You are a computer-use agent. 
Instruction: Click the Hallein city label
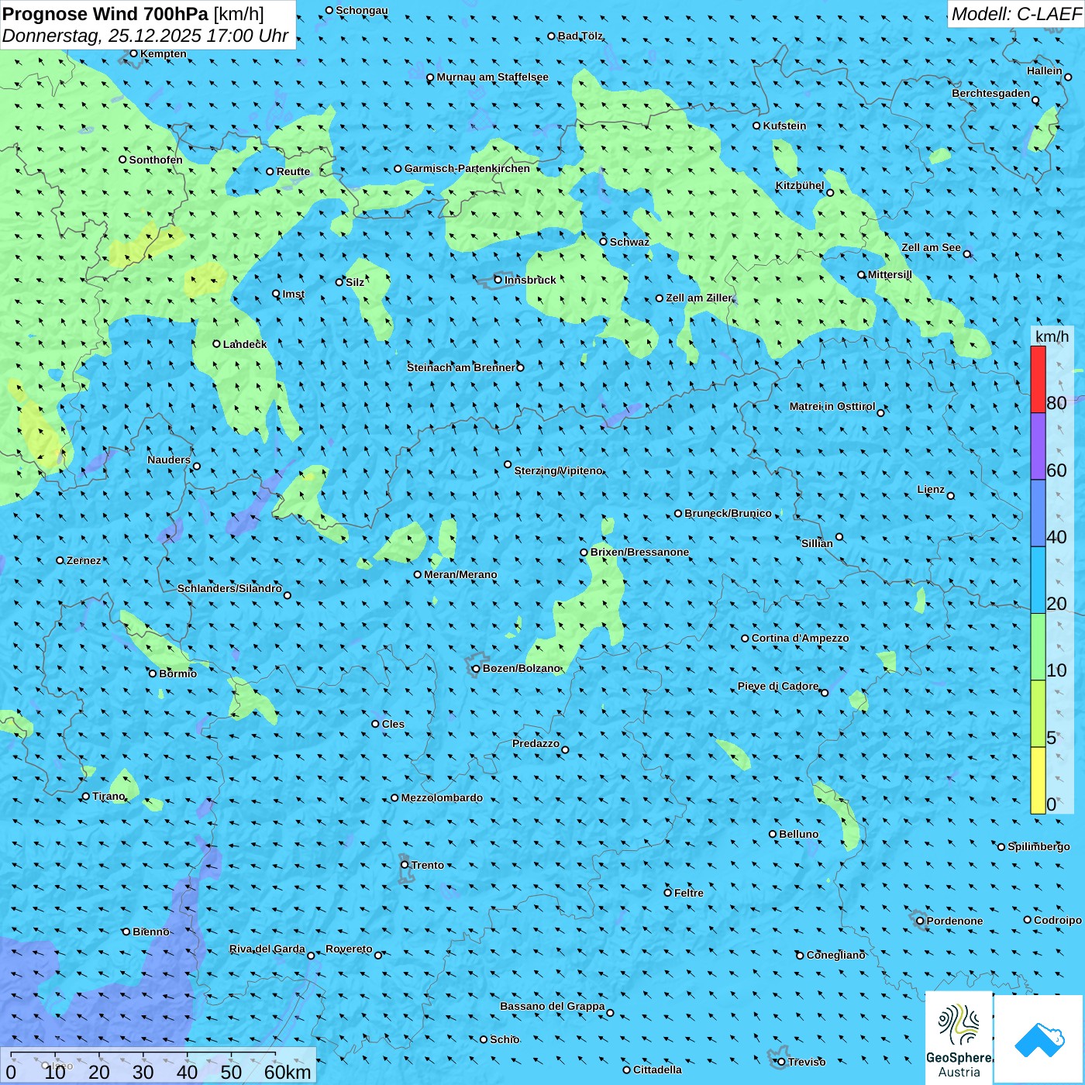click(x=1045, y=71)
